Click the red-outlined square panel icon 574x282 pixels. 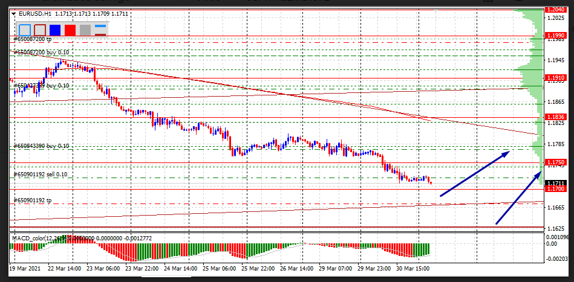coord(40,30)
